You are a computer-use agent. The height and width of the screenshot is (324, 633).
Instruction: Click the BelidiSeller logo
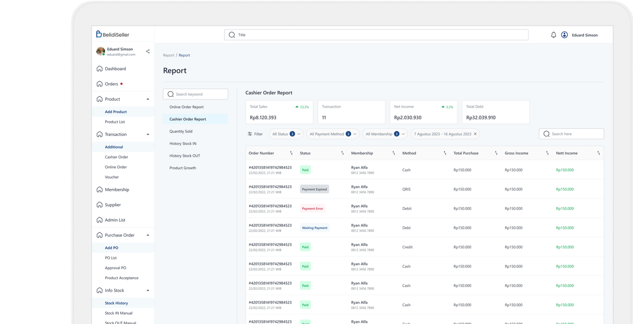[x=112, y=35]
